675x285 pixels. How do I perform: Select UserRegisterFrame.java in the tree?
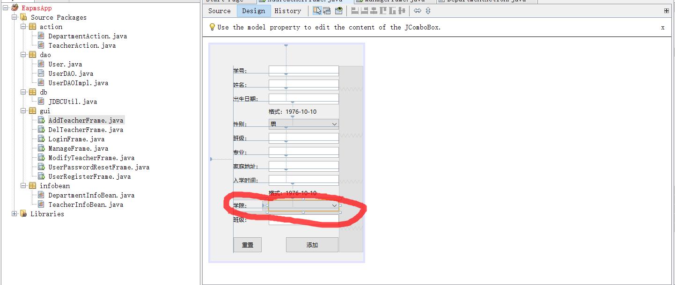click(89, 176)
